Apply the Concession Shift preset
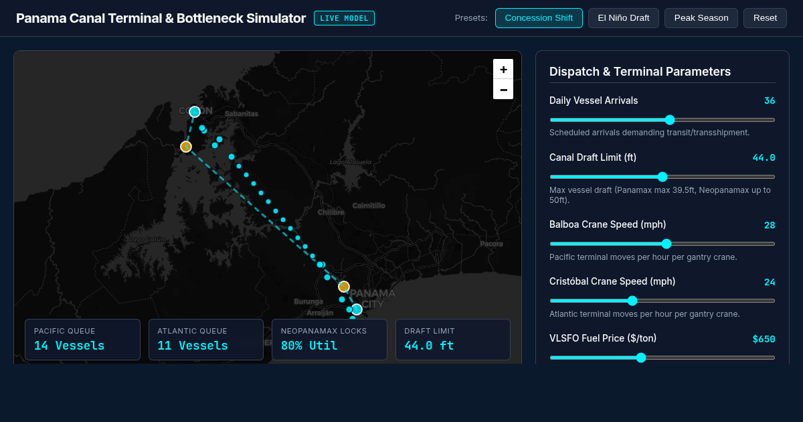The height and width of the screenshot is (422, 803). (539, 18)
